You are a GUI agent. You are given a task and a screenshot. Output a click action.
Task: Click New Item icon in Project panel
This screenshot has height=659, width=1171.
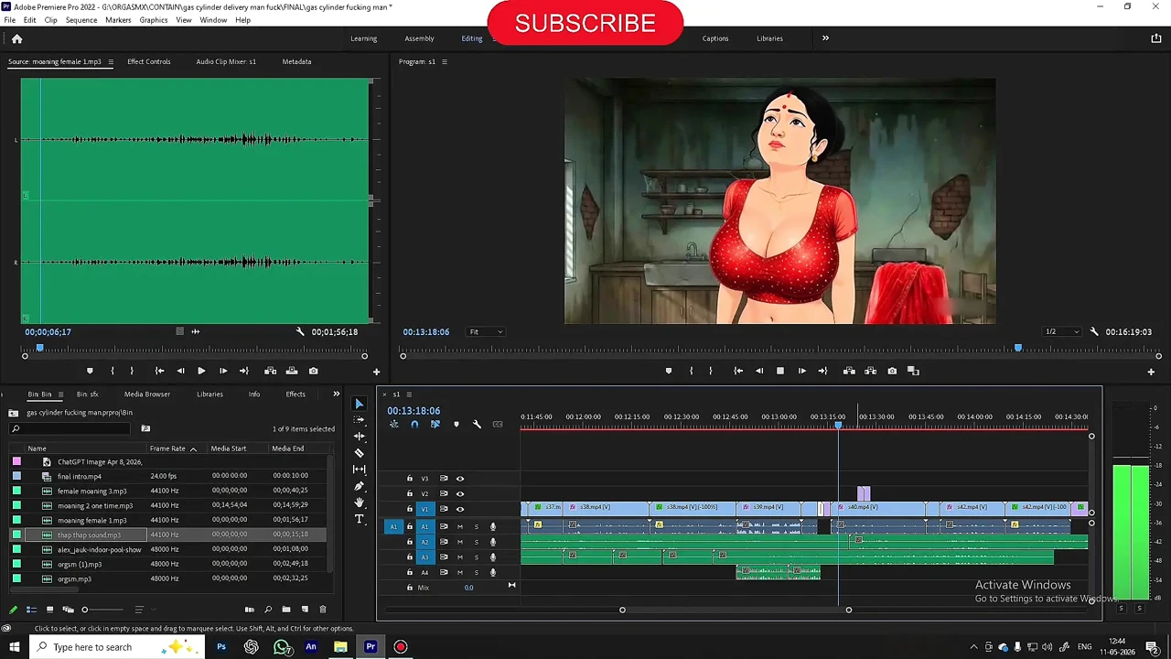tap(305, 610)
